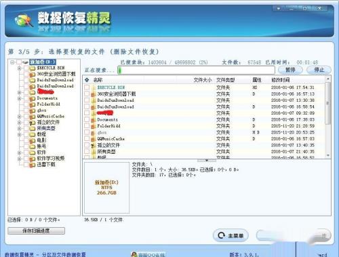Viewport: 339px width, 257px height.
Task: Click the 迅雷下载 folder icon in tree
Action: pos(33,165)
